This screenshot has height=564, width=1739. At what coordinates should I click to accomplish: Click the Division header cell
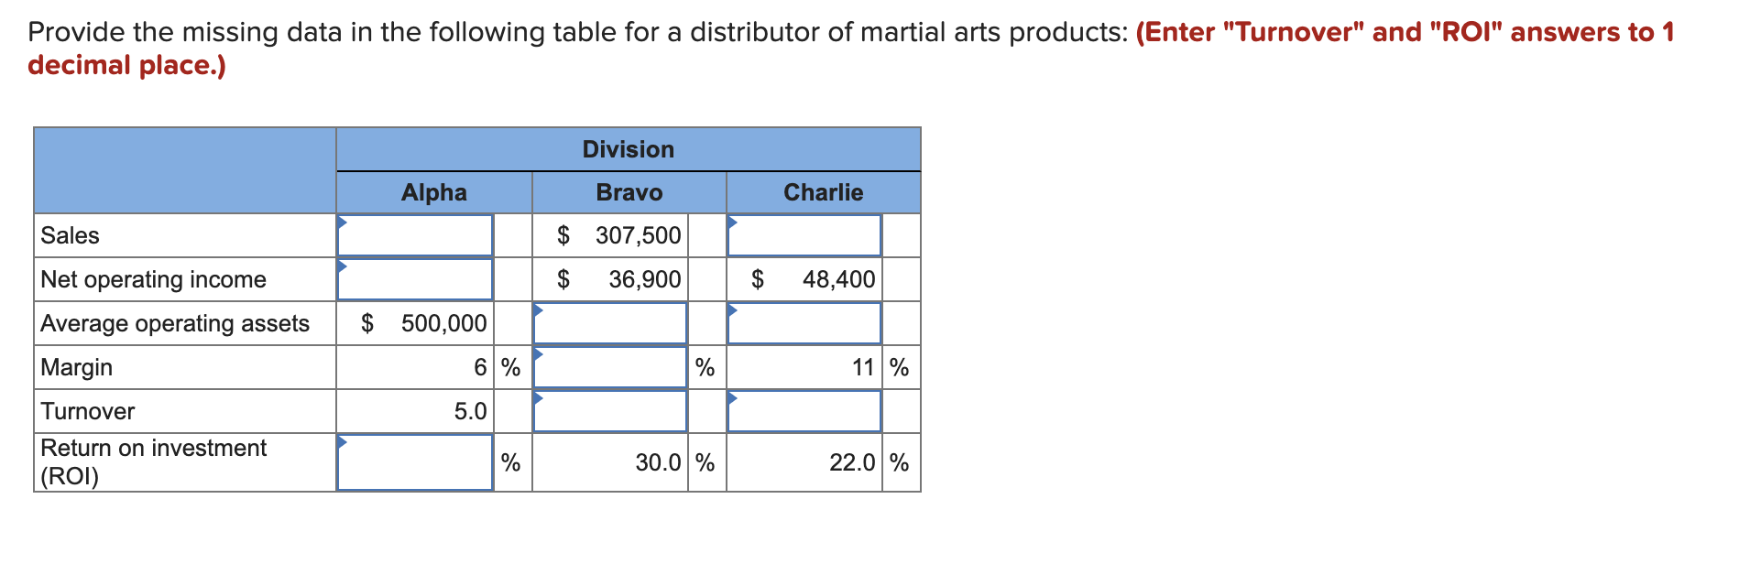coord(629,148)
